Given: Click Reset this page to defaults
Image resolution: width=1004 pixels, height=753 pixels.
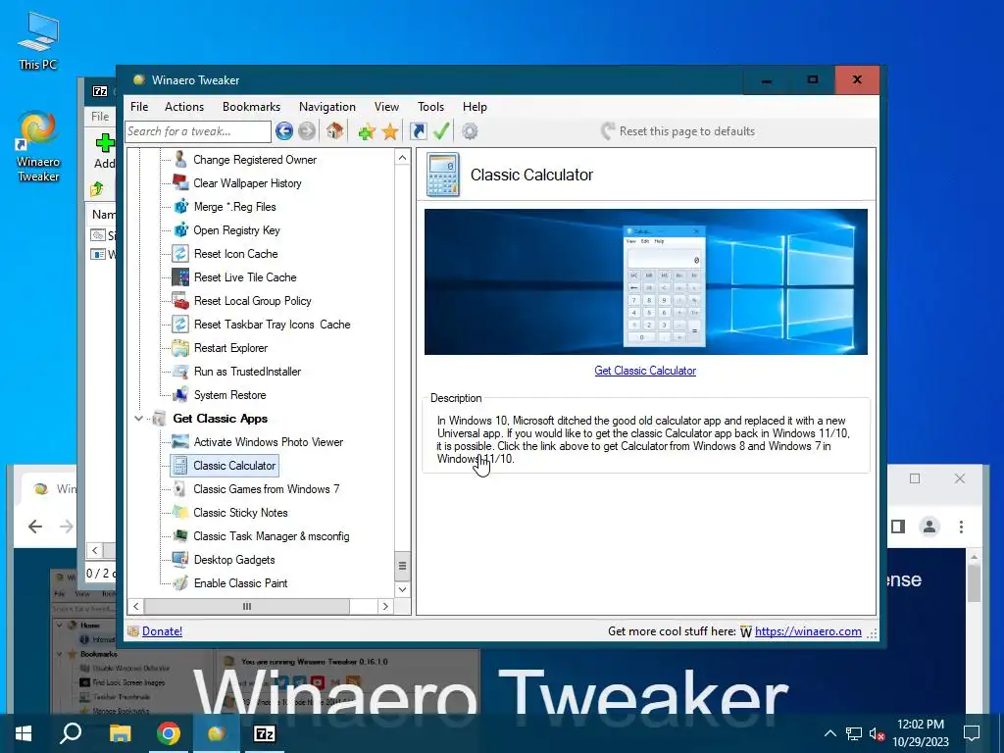Looking at the screenshot, I should click(x=678, y=131).
